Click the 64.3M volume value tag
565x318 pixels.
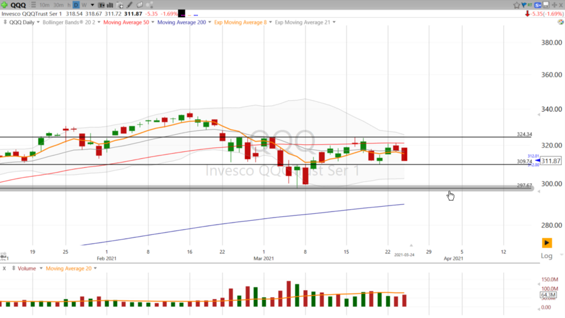[x=548, y=295]
